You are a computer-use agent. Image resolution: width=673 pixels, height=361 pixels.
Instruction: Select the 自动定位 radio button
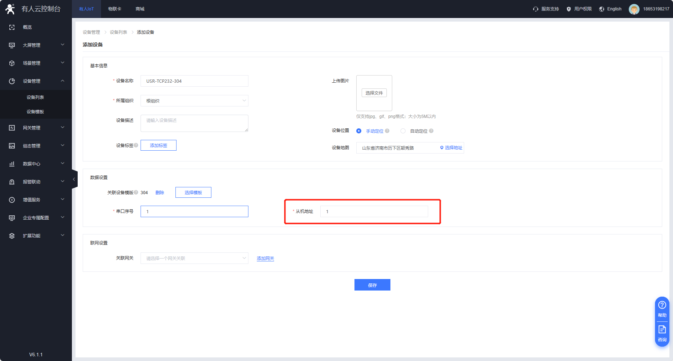pos(403,131)
